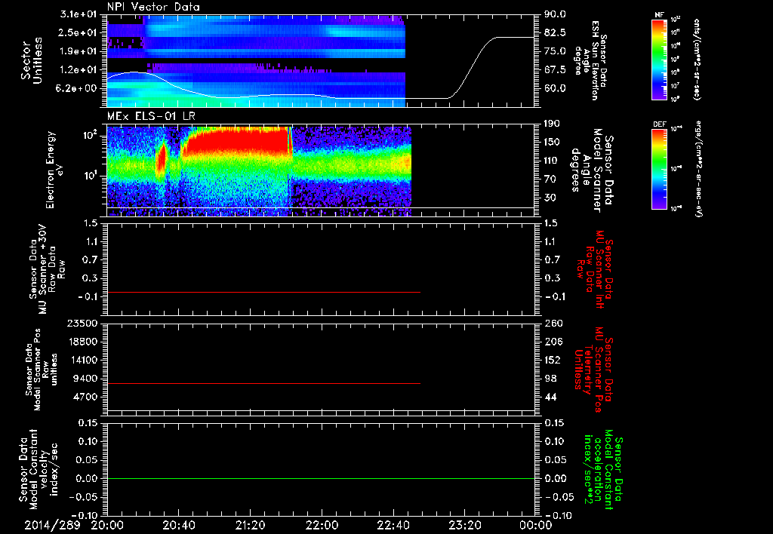Screen dimensions: 773x534
Task: Click the "cnts/(cm**2-sr-sec)" units label
Action: (x=697, y=59)
